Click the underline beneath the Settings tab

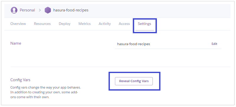pos(145,30)
